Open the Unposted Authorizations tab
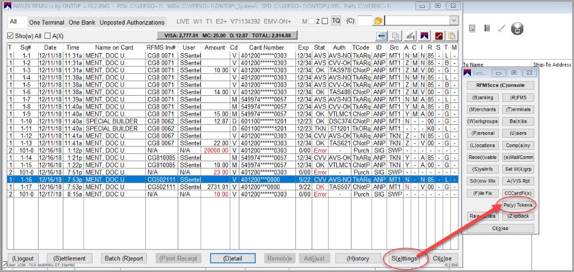This screenshot has width=574, height=272. [x=132, y=22]
